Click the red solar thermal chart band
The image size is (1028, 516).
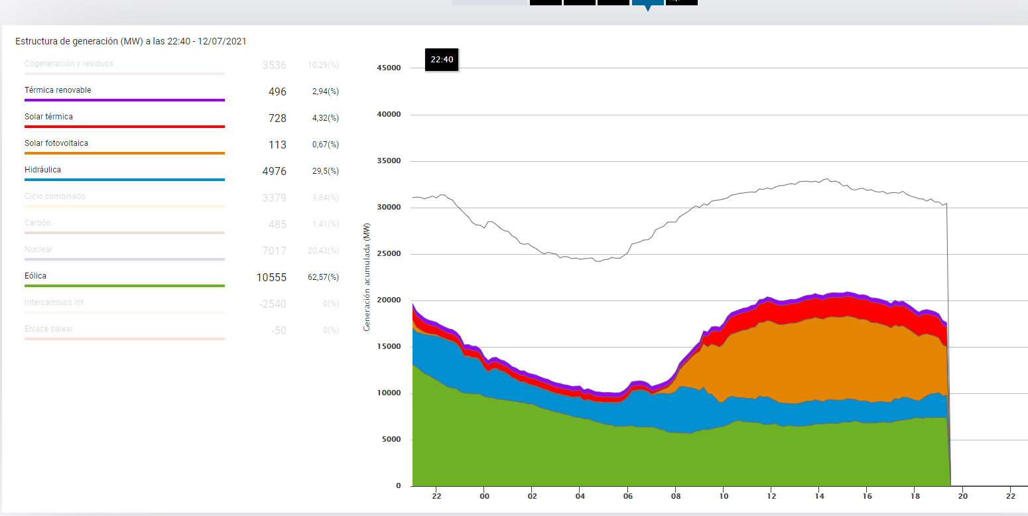click(829, 307)
